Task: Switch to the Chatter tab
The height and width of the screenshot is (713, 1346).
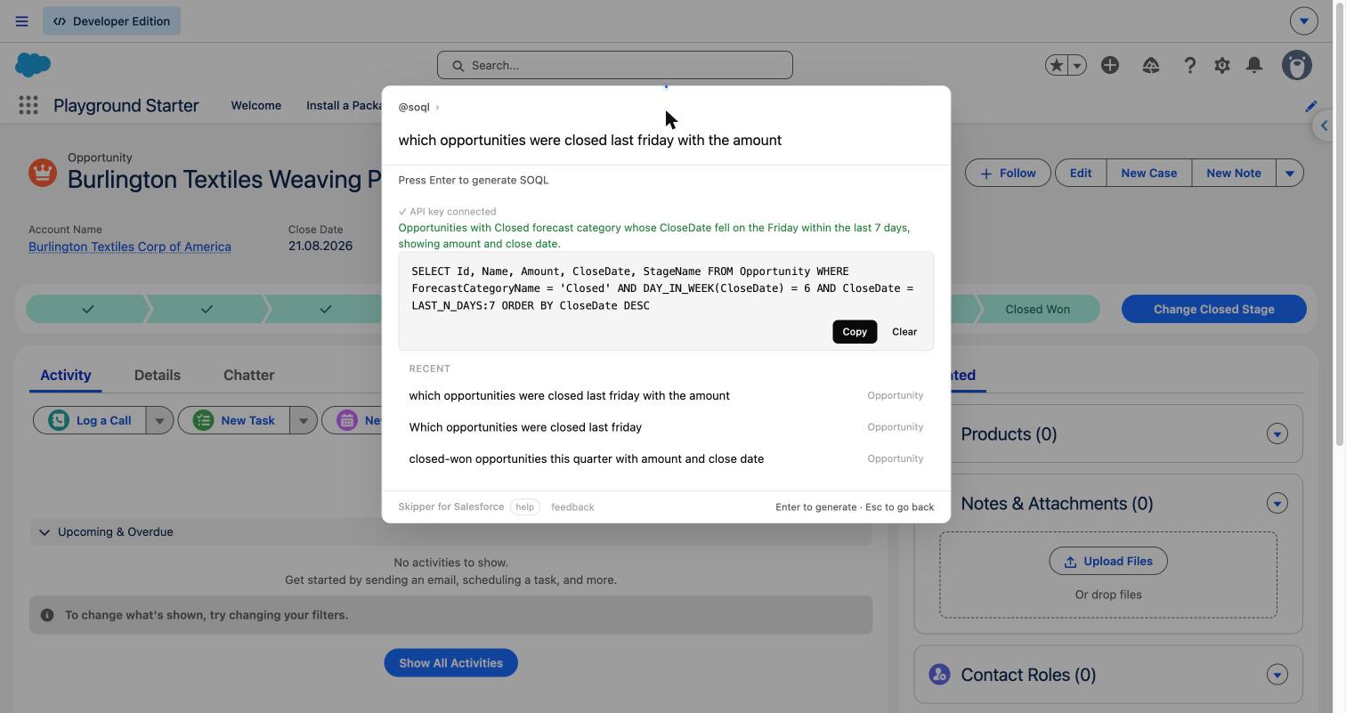Action: (249, 375)
